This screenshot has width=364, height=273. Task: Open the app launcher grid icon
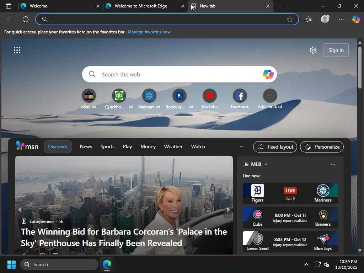(17, 50)
